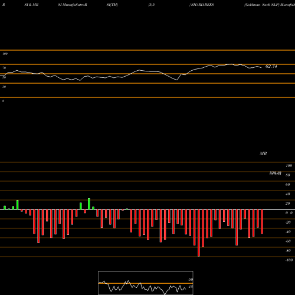
Task: Click the MR axis label -40
Action: coord(288,232)
